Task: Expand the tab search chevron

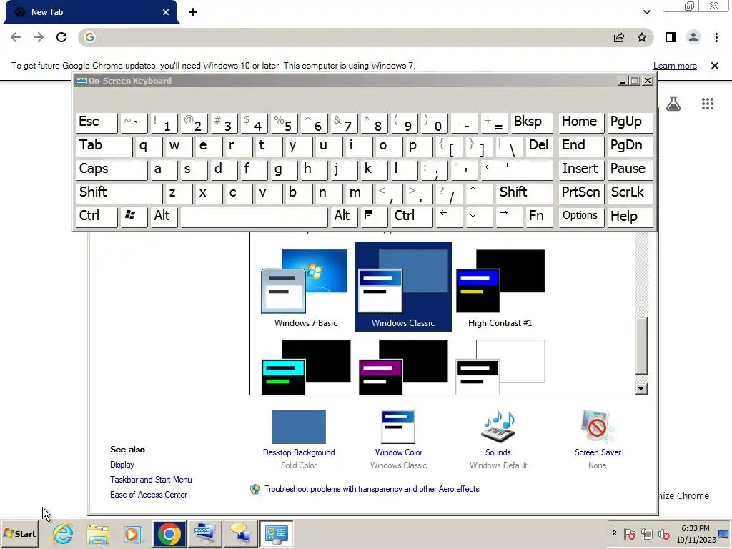Action: pyautogui.click(x=646, y=12)
